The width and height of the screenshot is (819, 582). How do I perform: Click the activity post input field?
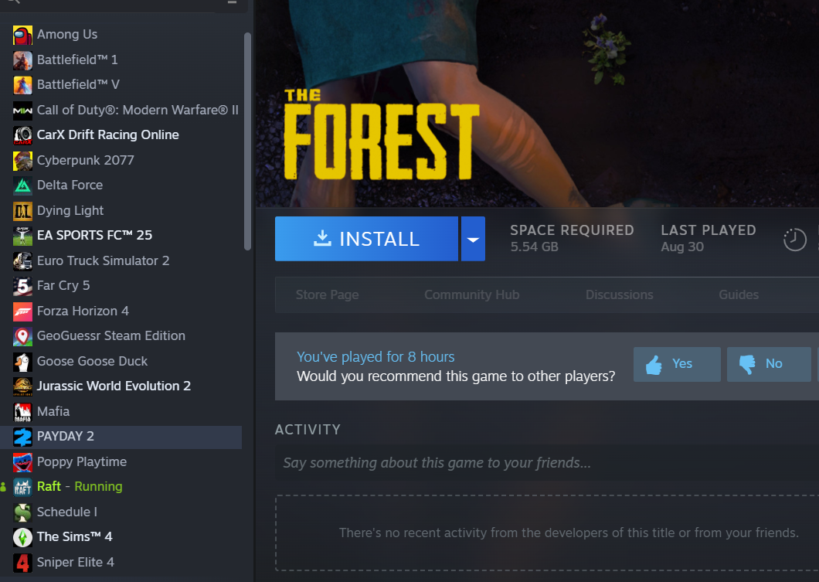click(547, 463)
